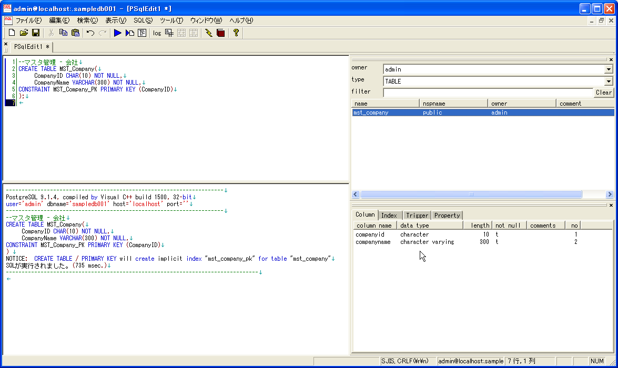Click the object list horizontal scrollbar
Image resolution: width=618 pixels, height=368 pixels.
(x=471, y=195)
